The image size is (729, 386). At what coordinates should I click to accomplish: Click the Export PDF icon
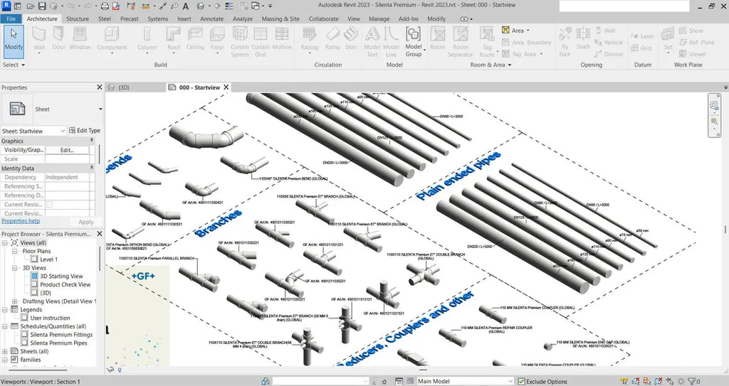tap(116, 6)
